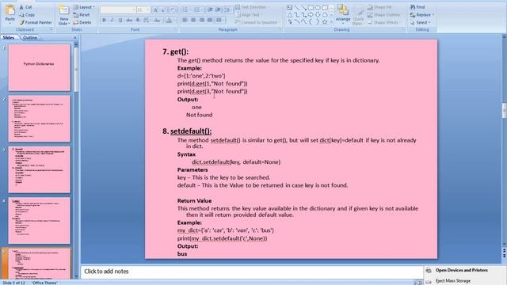Click Open Devices and Printers
The height and width of the screenshot is (285, 507).
[x=461, y=270]
